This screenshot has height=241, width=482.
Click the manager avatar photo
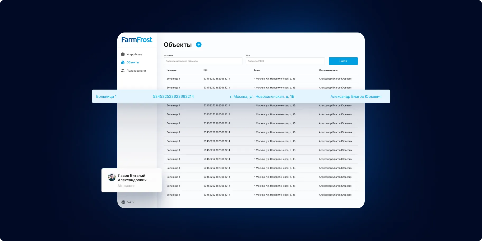(112, 177)
